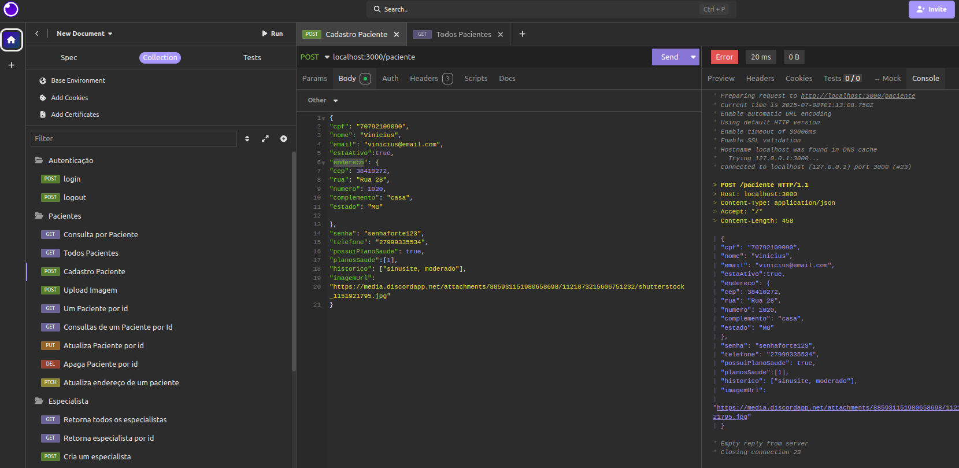Viewport: 959px width, 468px height.
Task: Open the response Preview tab
Action: 721,79
